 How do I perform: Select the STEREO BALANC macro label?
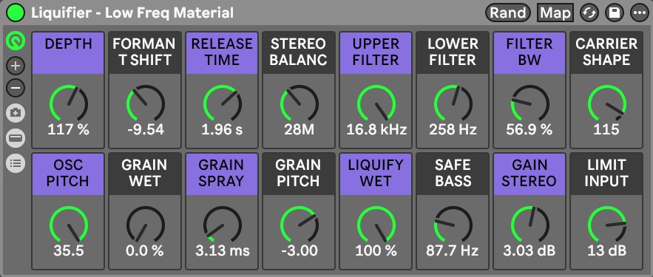299,53
